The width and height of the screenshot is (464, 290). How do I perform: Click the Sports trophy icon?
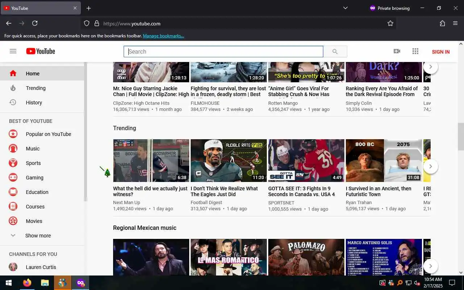tap(13, 163)
